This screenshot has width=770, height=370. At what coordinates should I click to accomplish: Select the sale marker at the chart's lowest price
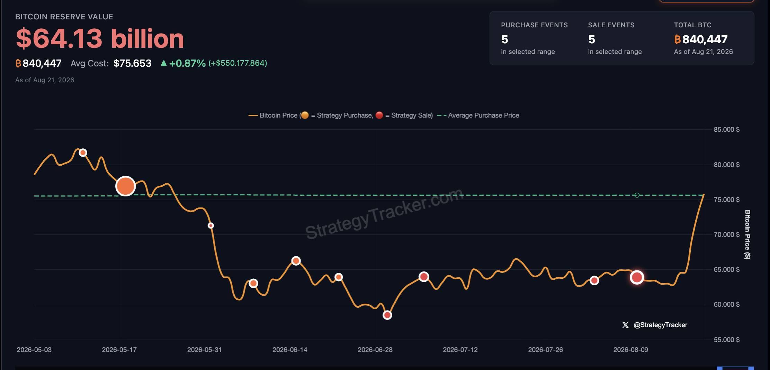click(x=387, y=315)
